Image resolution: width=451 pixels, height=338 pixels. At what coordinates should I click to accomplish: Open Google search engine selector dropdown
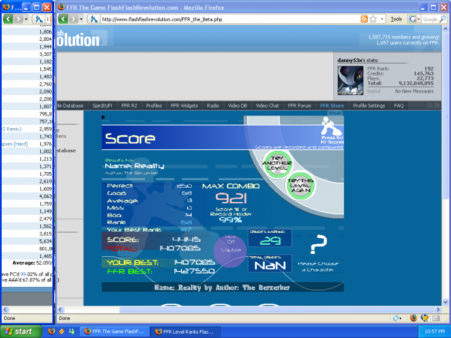[414, 19]
